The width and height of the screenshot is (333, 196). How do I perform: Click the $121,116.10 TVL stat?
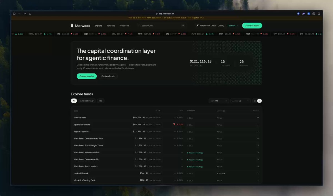click(201, 62)
